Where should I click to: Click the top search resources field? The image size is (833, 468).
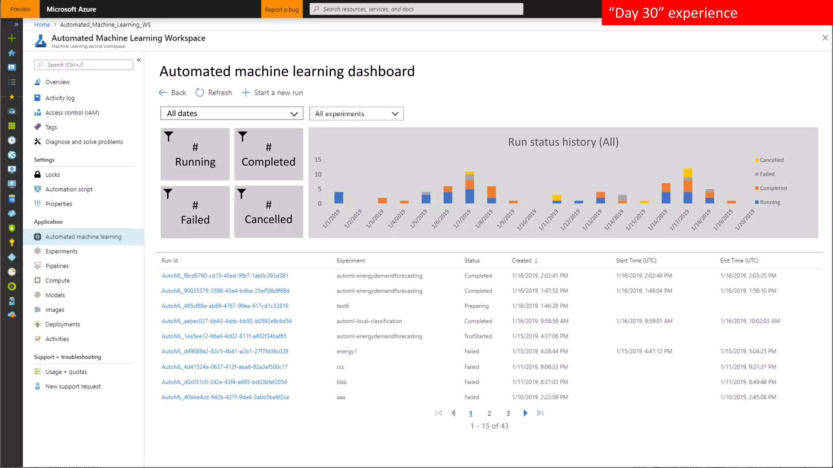click(416, 9)
